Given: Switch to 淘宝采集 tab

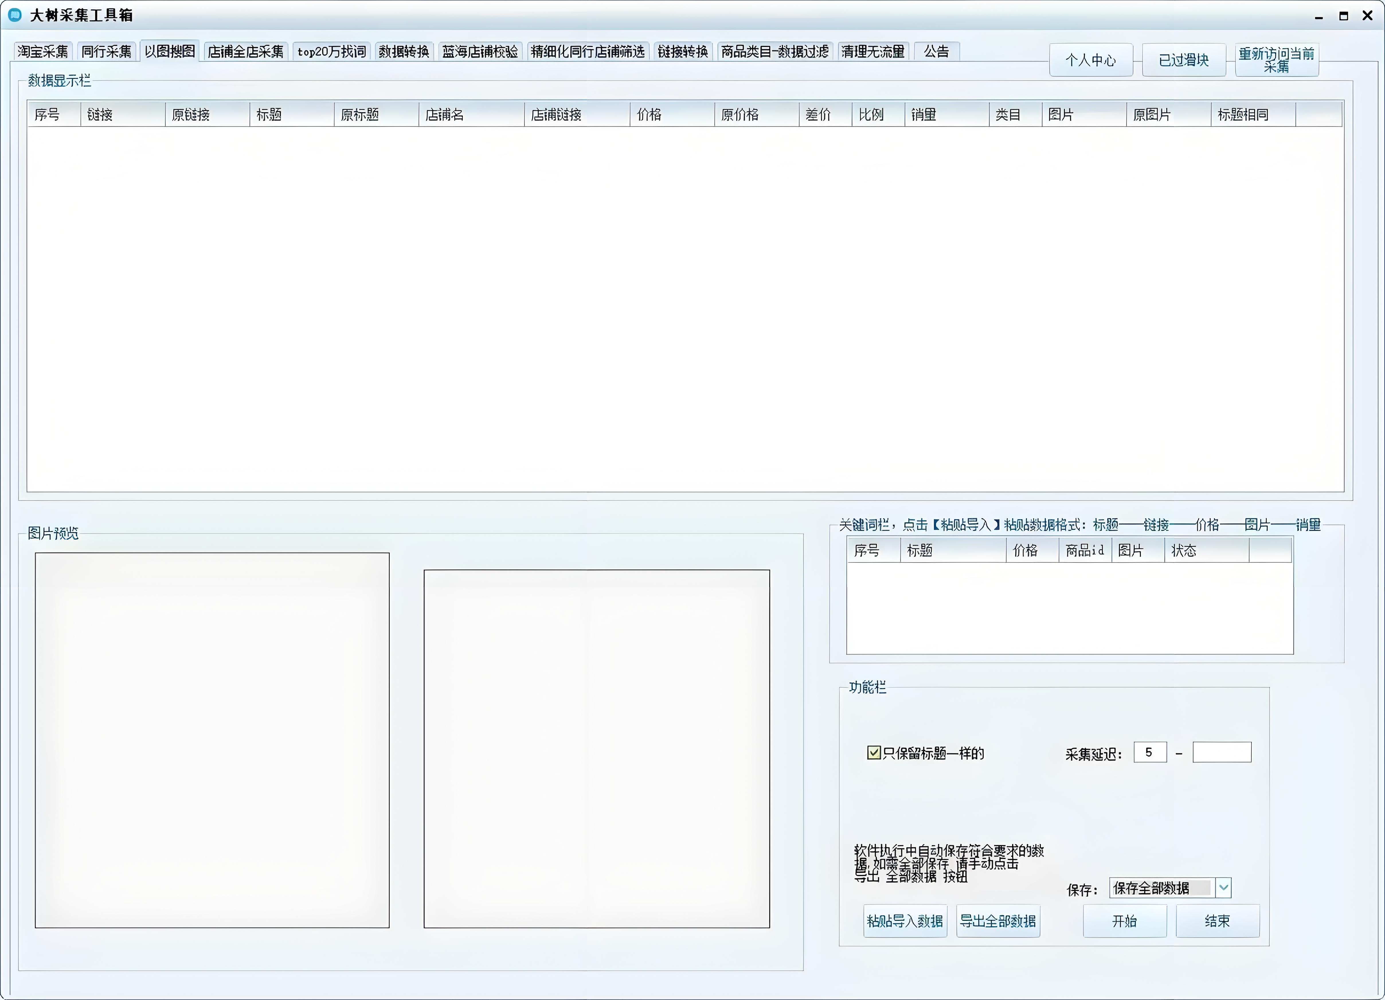Looking at the screenshot, I should click(x=43, y=51).
